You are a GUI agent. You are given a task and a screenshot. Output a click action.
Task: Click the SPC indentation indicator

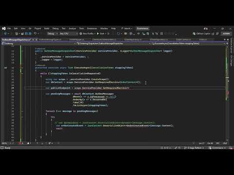pyautogui.click(x=218, y=143)
